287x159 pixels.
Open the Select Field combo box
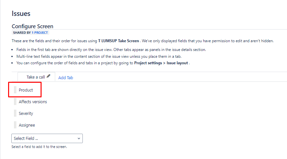[x=47, y=138]
